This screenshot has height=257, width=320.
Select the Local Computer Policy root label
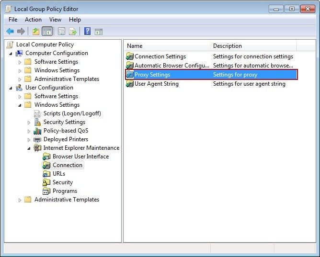pos(45,45)
